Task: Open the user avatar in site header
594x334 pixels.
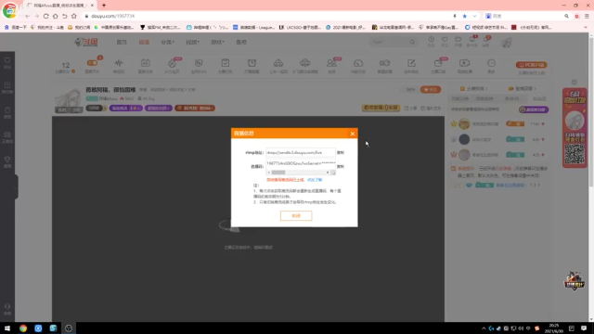Action: click(507, 42)
